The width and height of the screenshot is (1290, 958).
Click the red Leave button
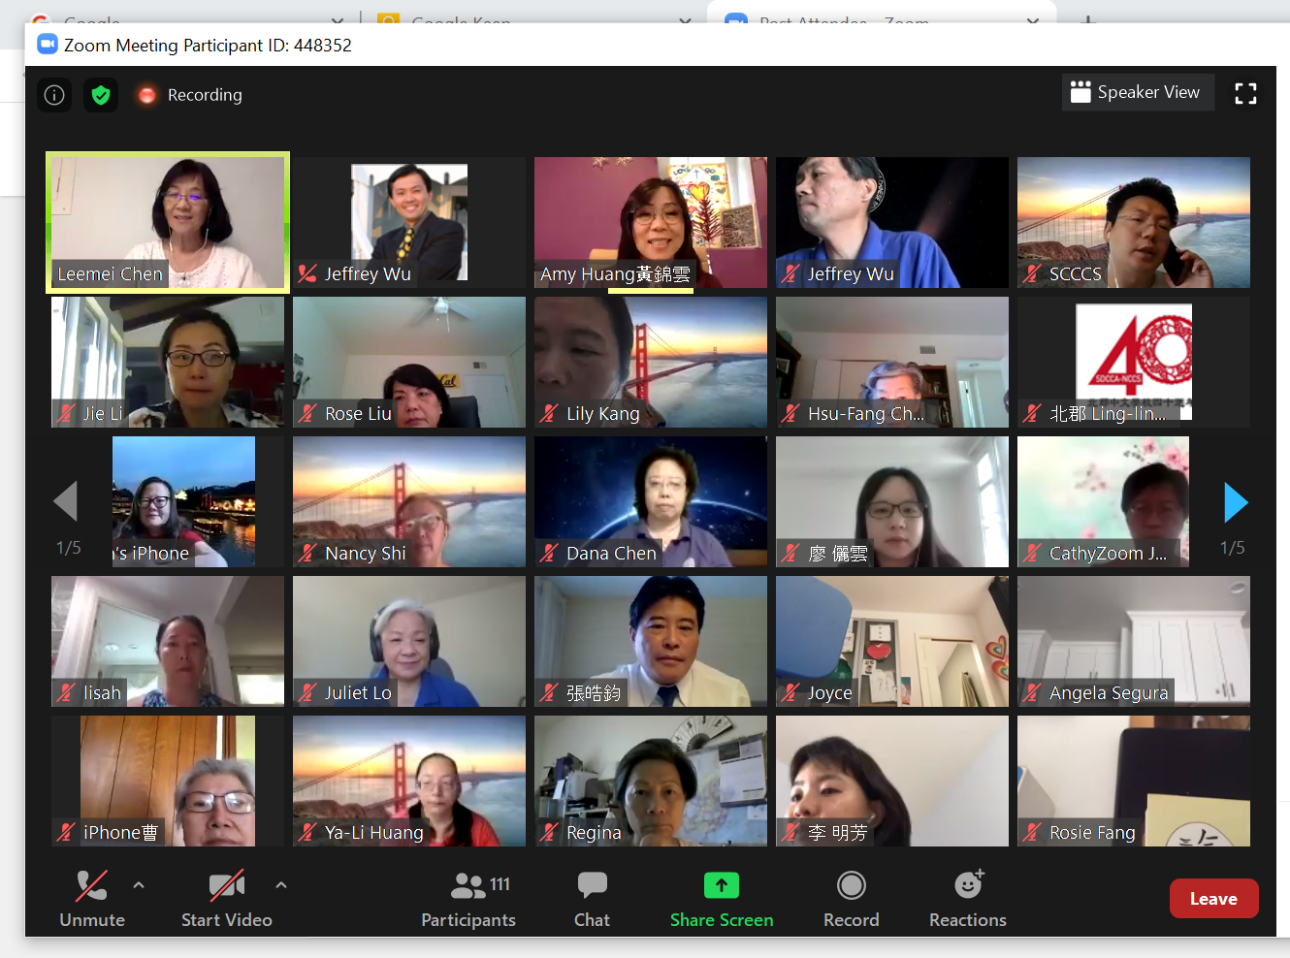click(1213, 899)
